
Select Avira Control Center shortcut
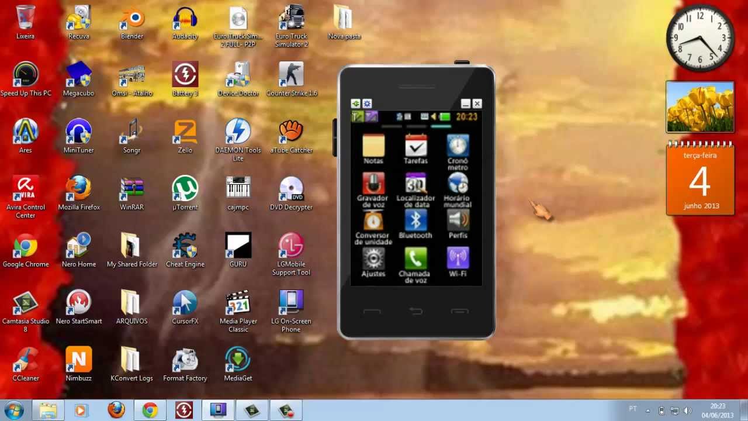coord(26,197)
